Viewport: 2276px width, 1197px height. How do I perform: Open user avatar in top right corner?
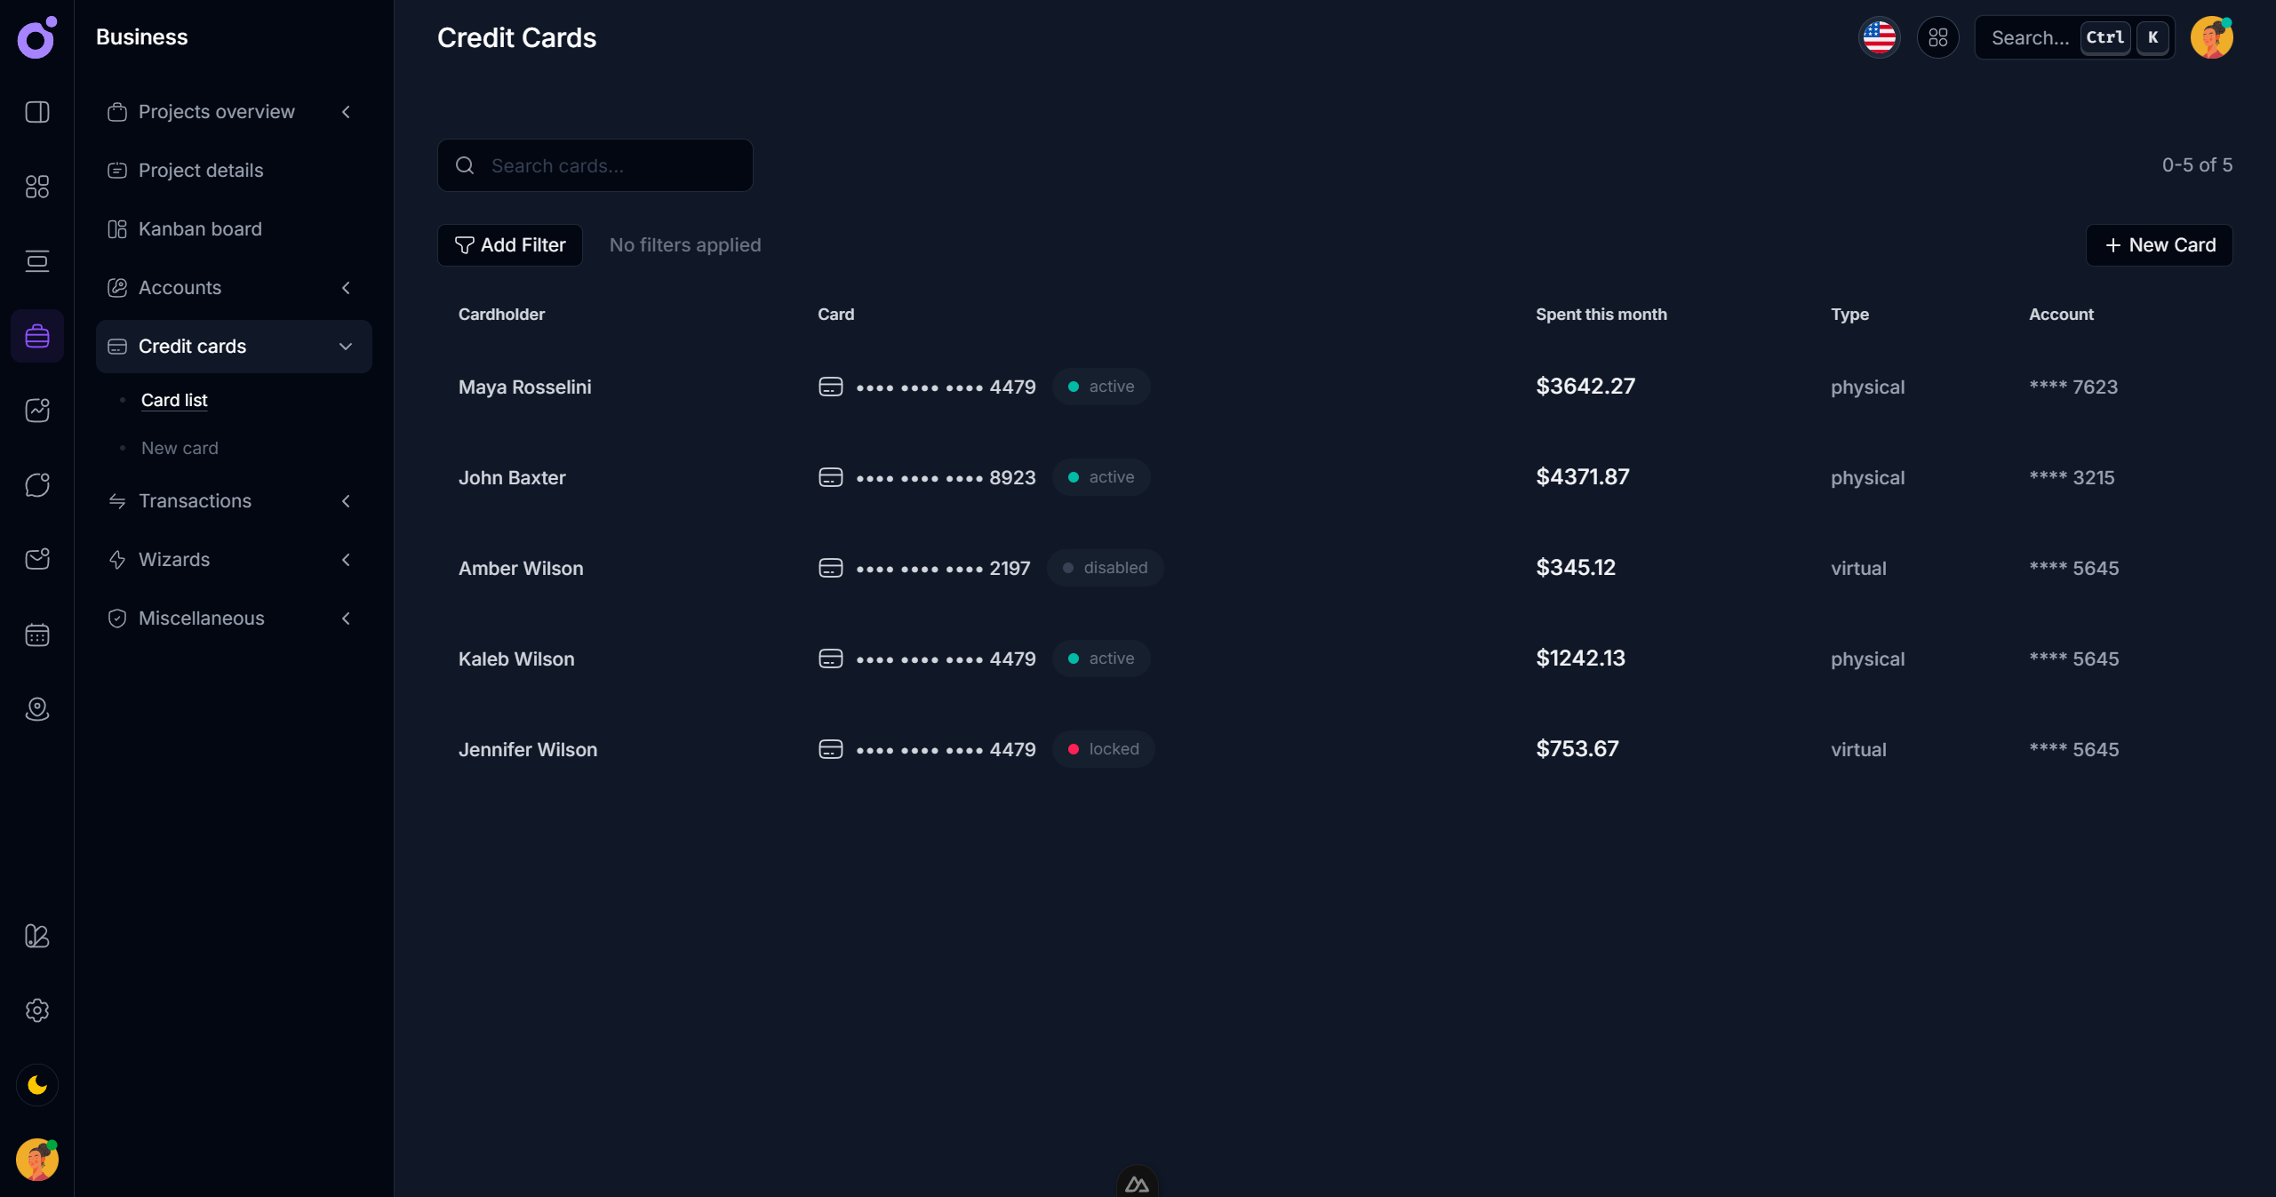[x=2211, y=37]
